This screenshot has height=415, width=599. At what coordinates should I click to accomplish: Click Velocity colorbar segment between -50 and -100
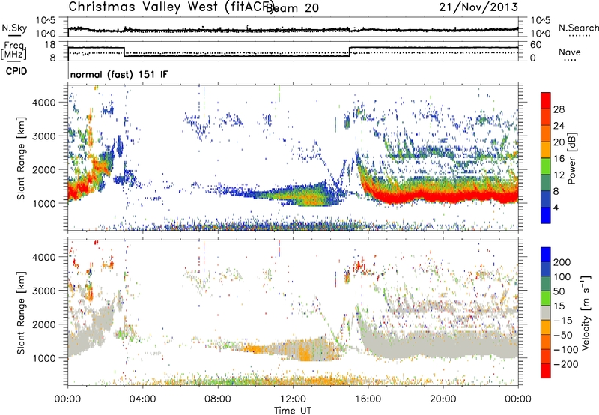546,342
